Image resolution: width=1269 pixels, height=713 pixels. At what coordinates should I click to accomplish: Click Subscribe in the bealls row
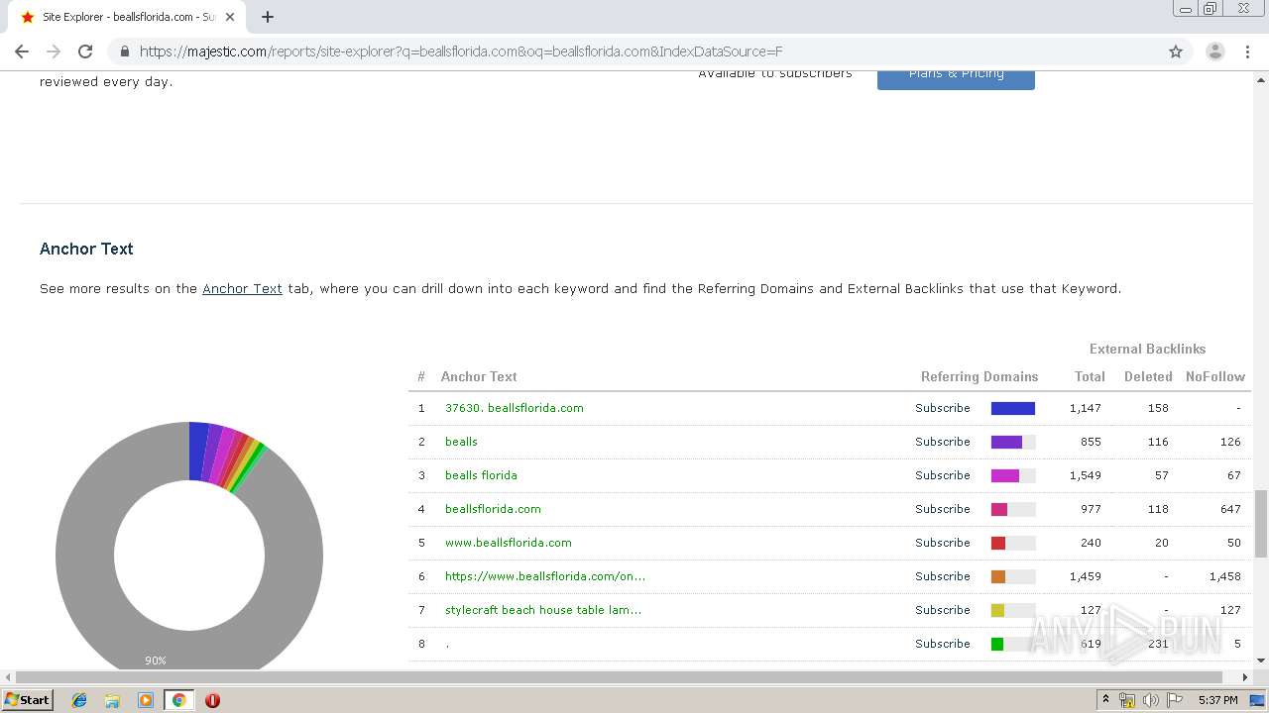coord(943,442)
